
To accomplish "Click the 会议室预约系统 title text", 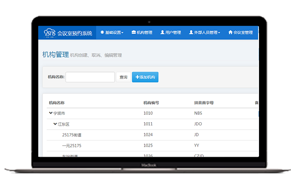I will pos(74,33).
